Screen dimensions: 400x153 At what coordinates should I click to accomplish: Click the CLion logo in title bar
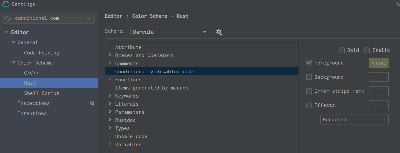pyautogui.click(x=6, y=4)
